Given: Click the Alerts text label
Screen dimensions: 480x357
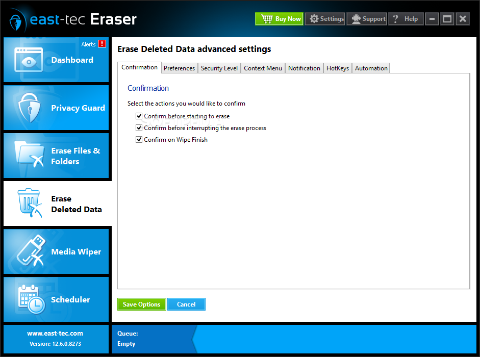Looking at the screenshot, I should click(88, 44).
